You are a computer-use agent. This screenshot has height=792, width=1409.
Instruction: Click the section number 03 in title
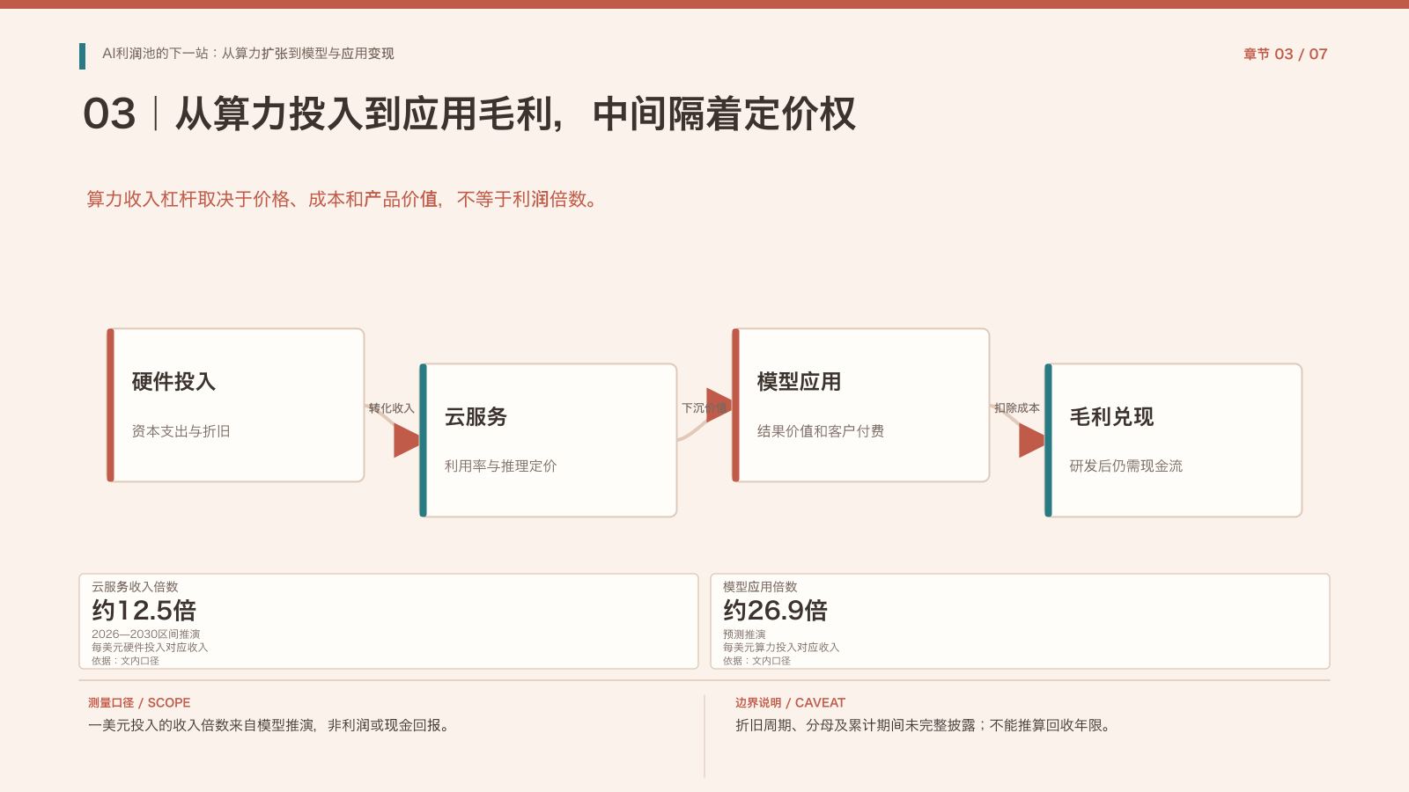(x=109, y=114)
